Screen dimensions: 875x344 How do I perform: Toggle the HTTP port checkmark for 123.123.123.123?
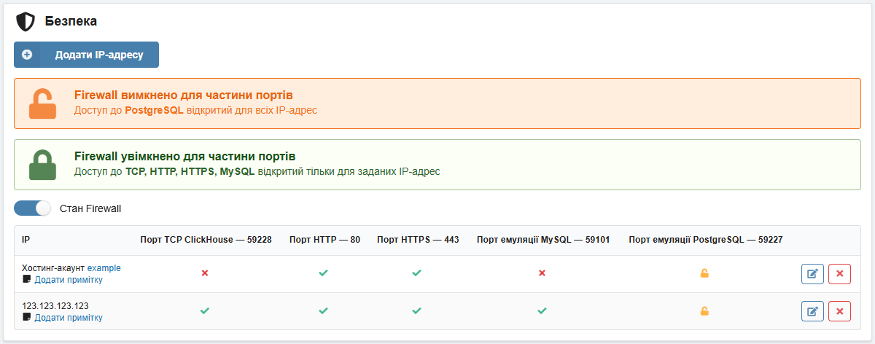point(323,311)
